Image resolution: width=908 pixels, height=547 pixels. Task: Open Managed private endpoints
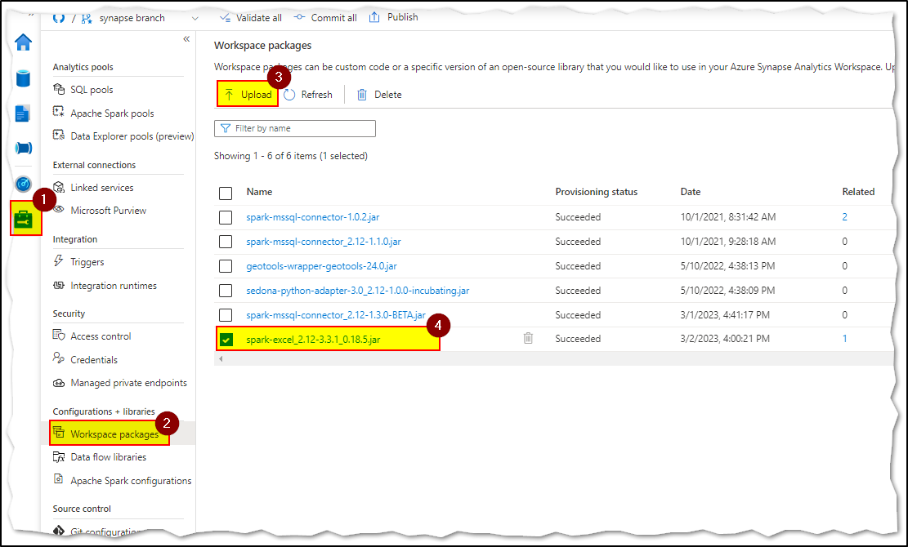[x=128, y=383]
